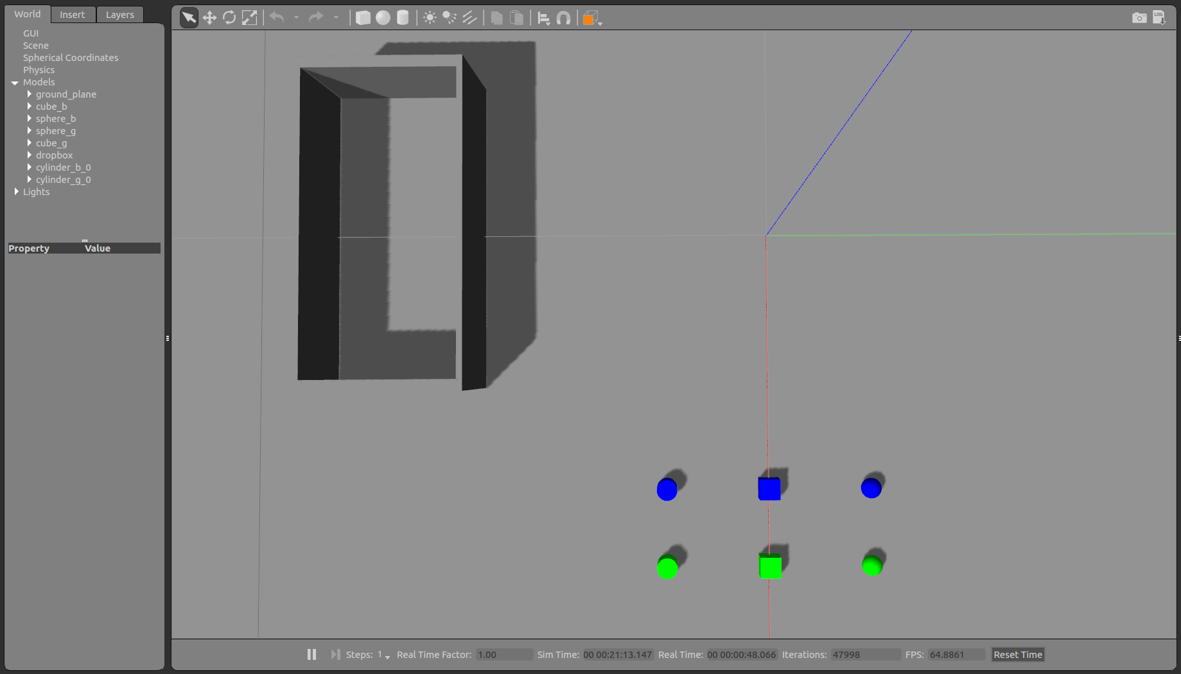Insert a cylinder shape

[x=403, y=18]
